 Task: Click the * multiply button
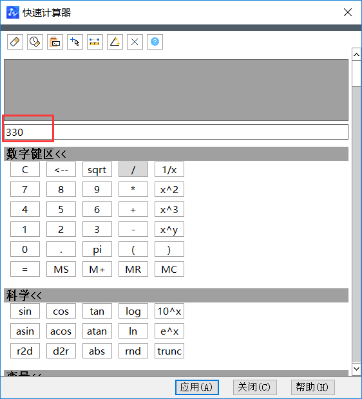pyautogui.click(x=133, y=189)
